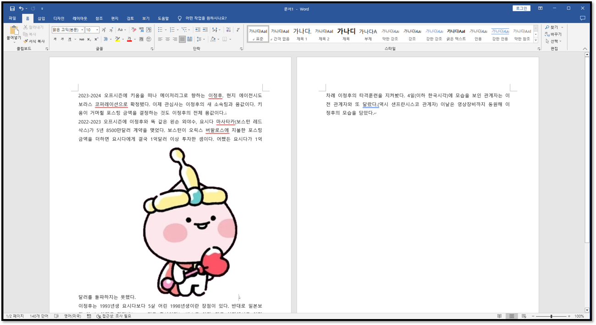This screenshot has width=596, height=325.
Task: Click the Enclose Characters circled icon
Action: click(x=149, y=39)
